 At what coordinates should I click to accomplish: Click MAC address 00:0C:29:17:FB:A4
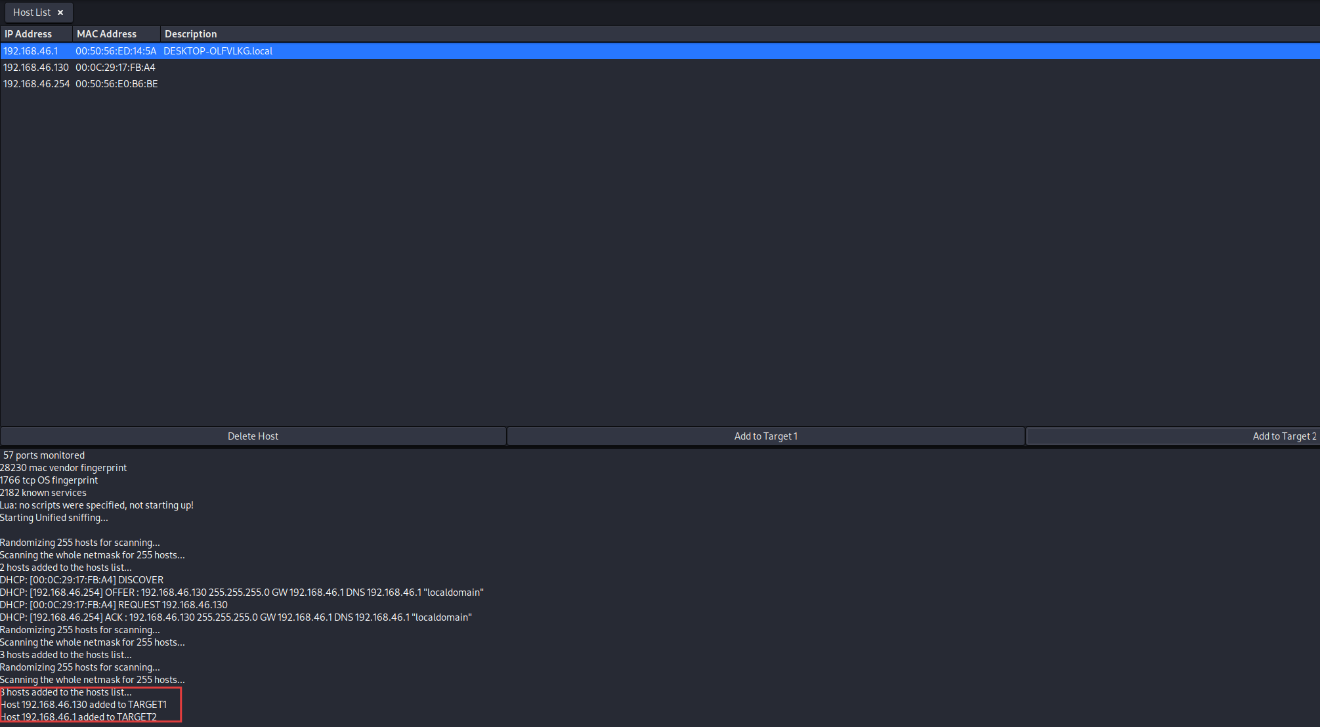(x=116, y=68)
